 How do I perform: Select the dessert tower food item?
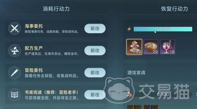(x=134, y=47)
